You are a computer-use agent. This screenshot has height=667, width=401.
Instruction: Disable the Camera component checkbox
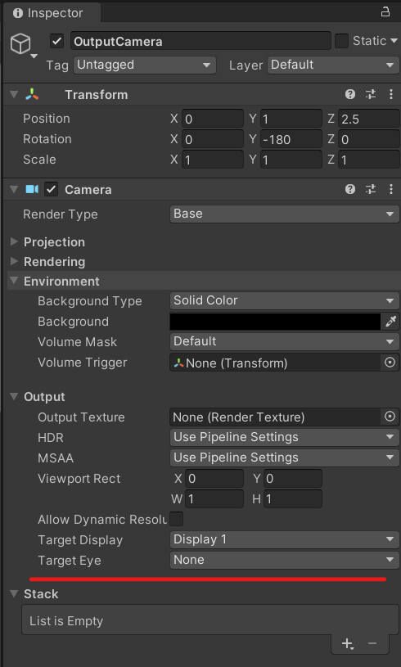[52, 189]
